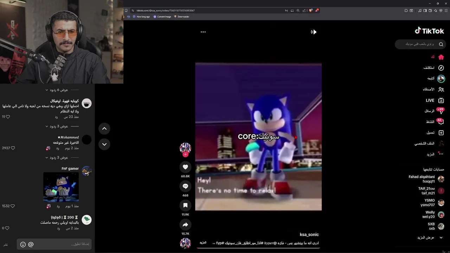The width and height of the screenshot is (450, 253).
Task: Open Fahad alqahtani followed account
Action: click(x=426, y=179)
